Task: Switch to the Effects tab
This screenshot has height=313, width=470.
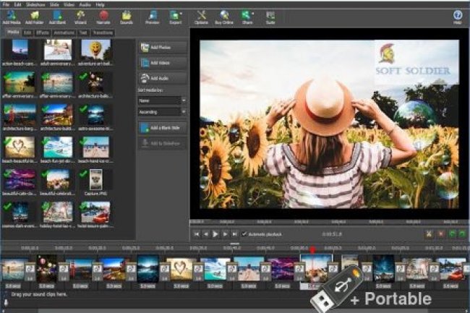Action: click(43, 33)
